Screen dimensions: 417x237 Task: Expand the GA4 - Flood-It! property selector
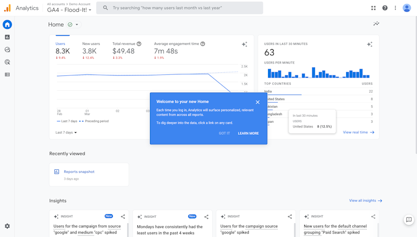(69, 10)
